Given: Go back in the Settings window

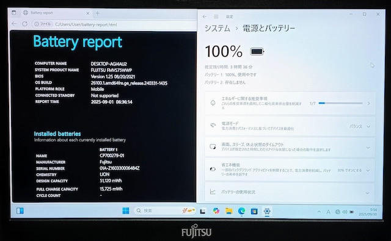Looking at the screenshot, I should (x=205, y=16).
